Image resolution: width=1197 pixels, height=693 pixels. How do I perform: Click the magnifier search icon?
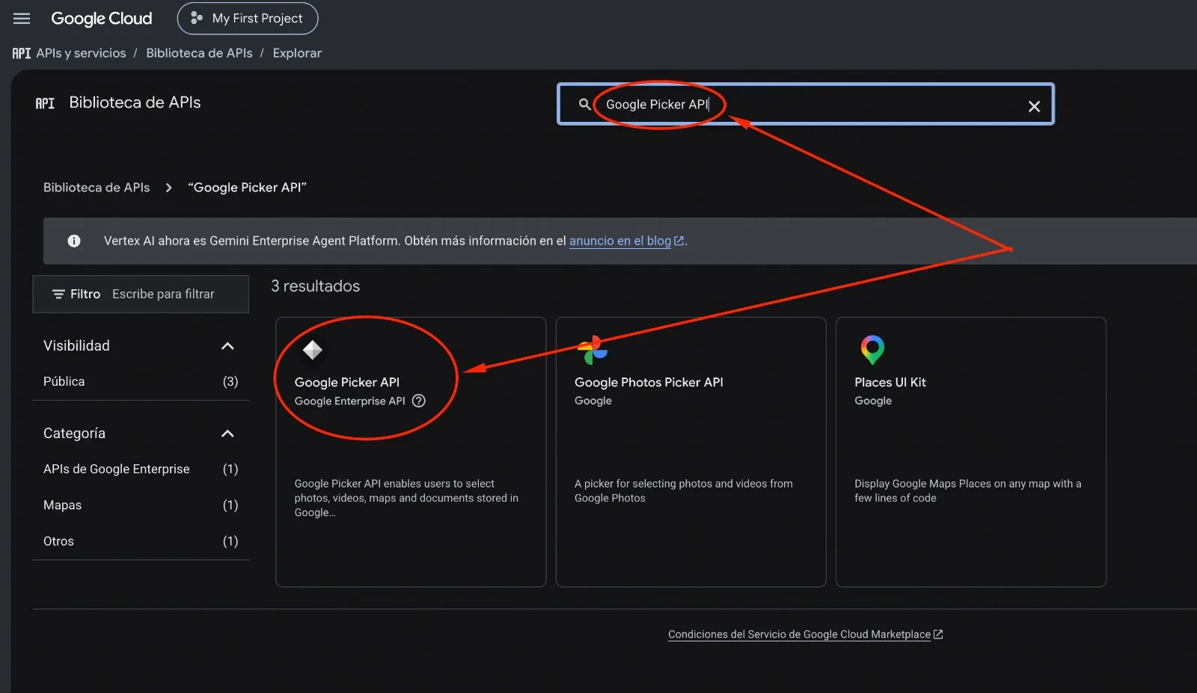[584, 105]
